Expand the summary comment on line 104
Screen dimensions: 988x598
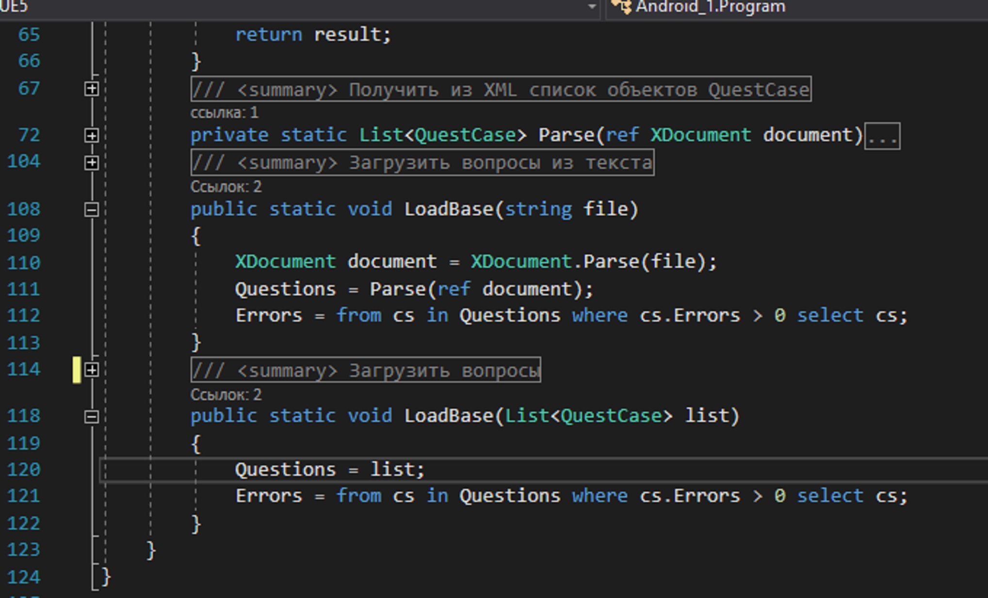click(x=91, y=162)
